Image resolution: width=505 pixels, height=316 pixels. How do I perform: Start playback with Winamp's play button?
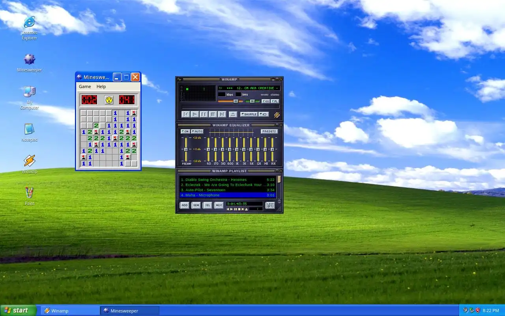pos(195,114)
